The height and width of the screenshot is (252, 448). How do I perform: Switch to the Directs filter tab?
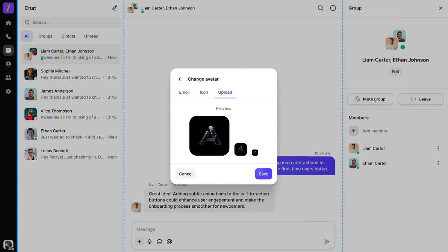click(68, 36)
